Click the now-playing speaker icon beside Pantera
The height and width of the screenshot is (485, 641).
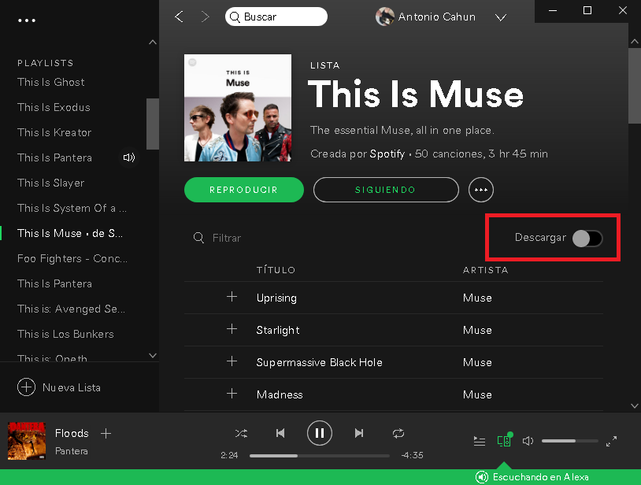(129, 157)
